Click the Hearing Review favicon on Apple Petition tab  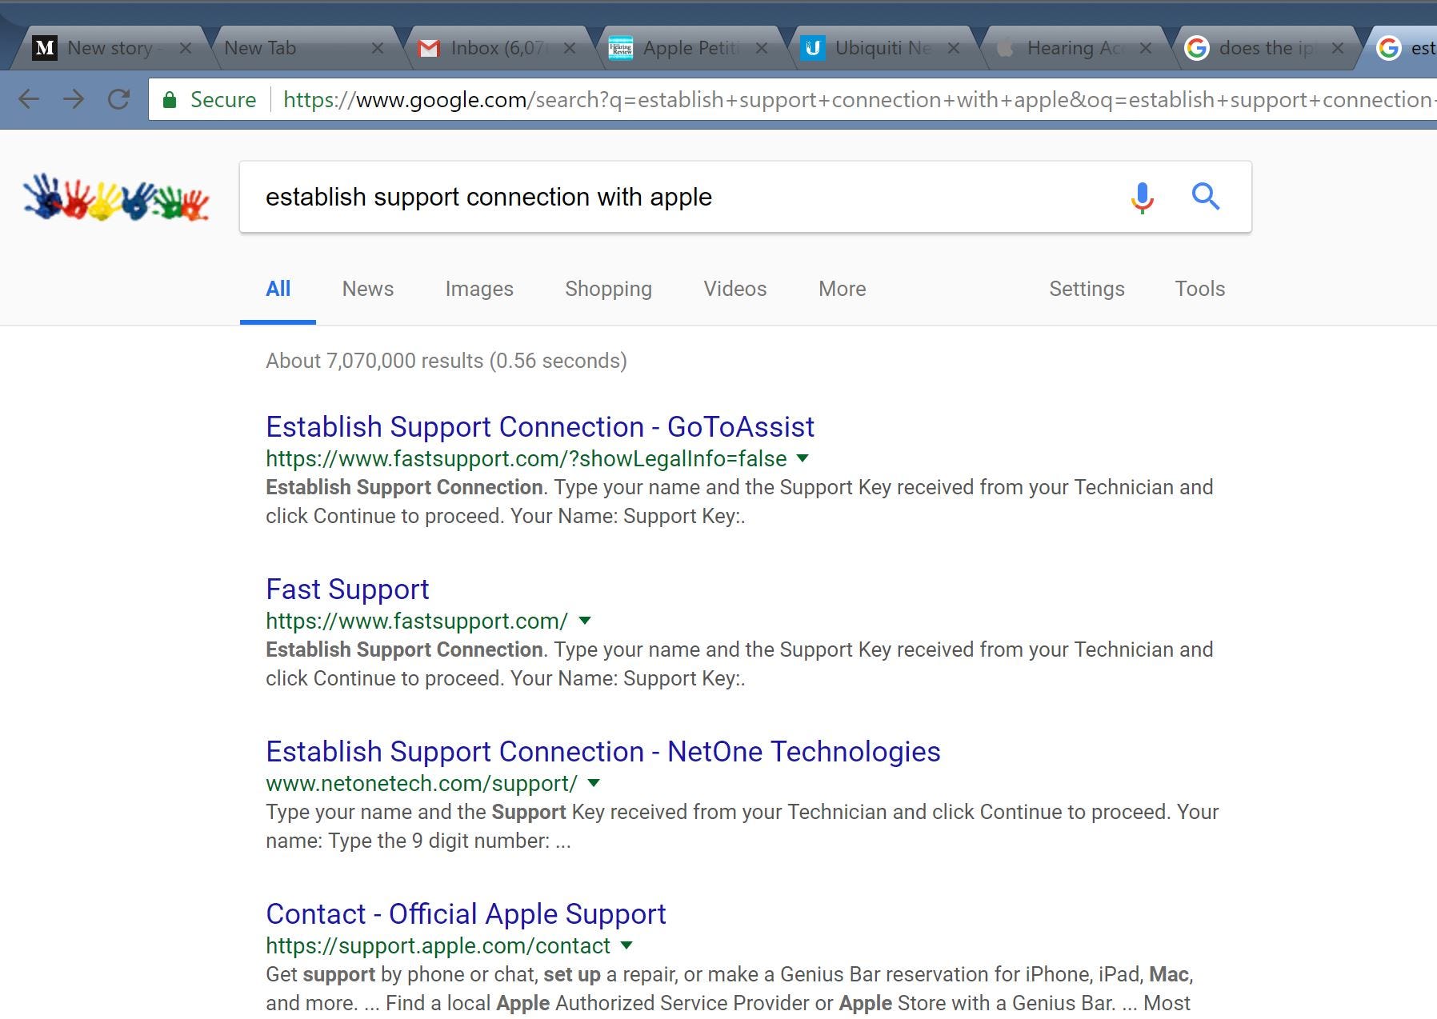tap(621, 48)
